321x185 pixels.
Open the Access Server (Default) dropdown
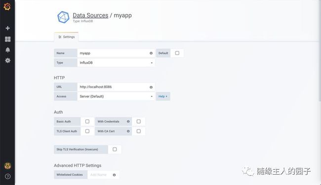(116, 96)
